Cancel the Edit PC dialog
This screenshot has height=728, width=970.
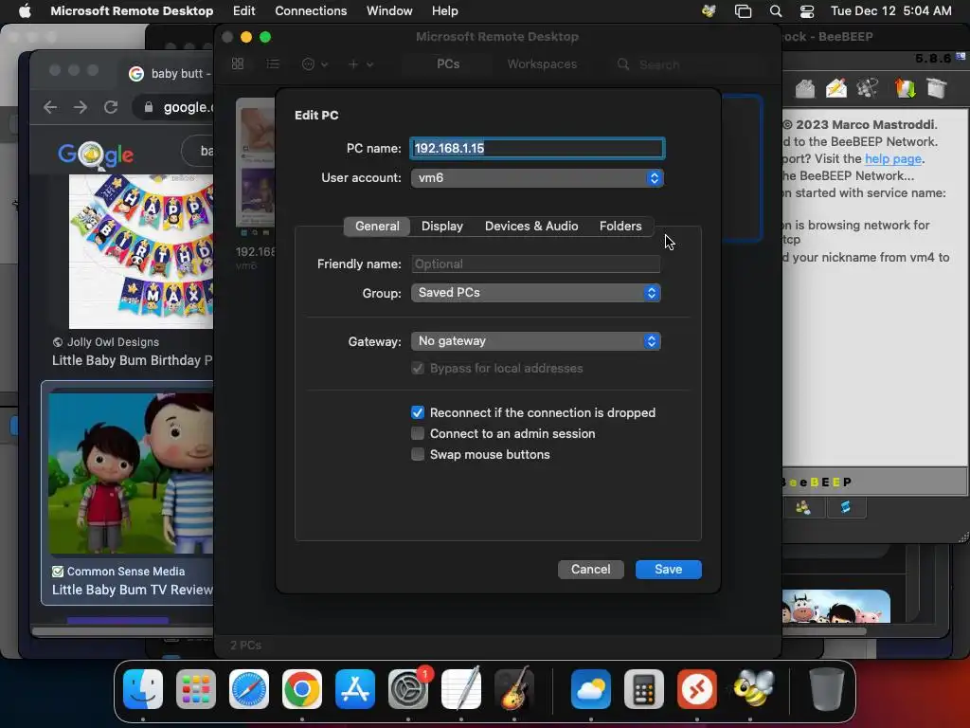tap(590, 569)
